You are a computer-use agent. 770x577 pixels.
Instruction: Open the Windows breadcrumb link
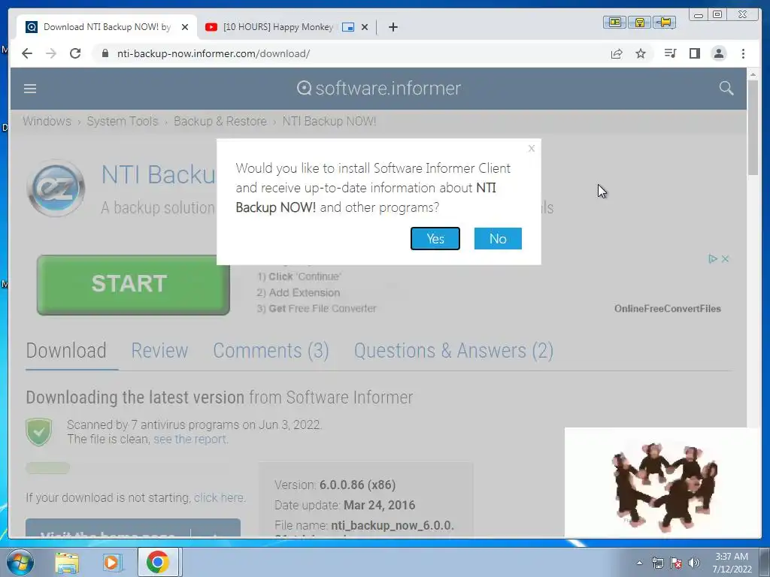pyautogui.click(x=47, y=121)
